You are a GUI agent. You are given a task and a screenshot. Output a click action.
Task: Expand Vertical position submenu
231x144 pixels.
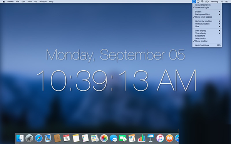pyautogui.click(x=207, y=24)
